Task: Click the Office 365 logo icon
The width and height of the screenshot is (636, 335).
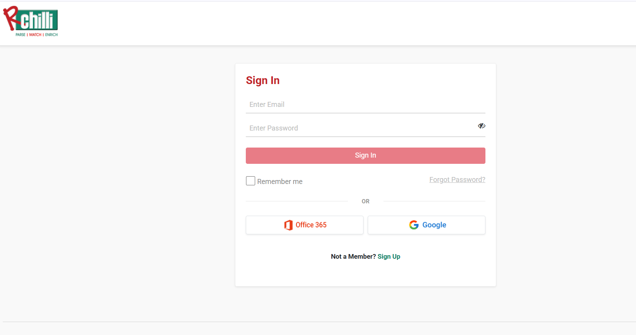Action: point(288,225)
